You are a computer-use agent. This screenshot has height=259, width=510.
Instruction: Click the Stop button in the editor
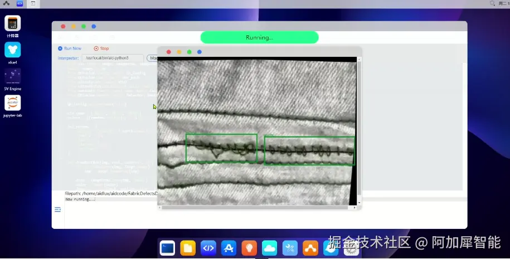tap(101, 48)
